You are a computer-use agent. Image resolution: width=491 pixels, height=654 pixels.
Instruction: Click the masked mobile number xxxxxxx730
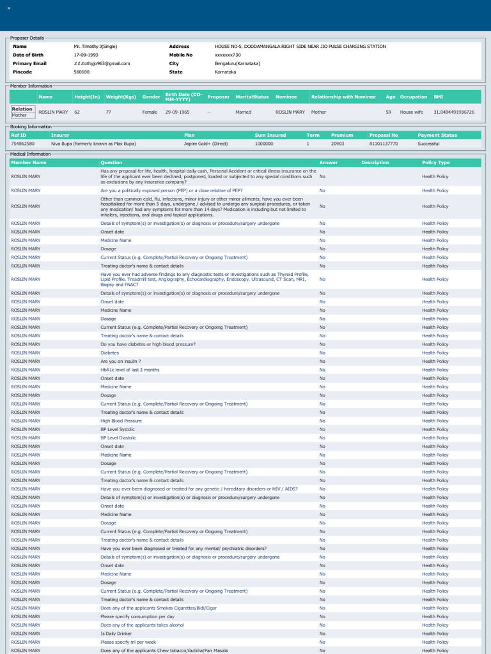228,55
